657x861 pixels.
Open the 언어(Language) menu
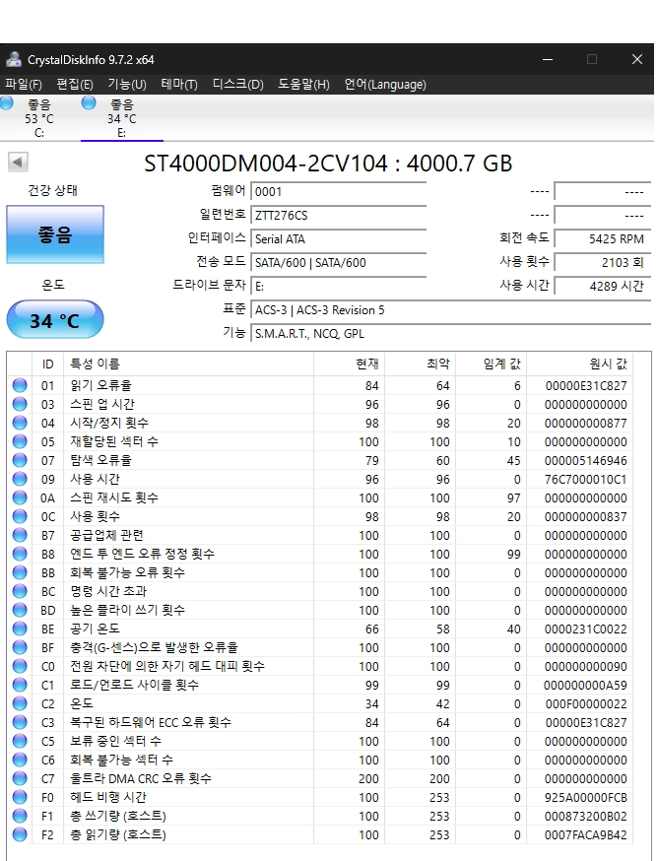(385, 85)
